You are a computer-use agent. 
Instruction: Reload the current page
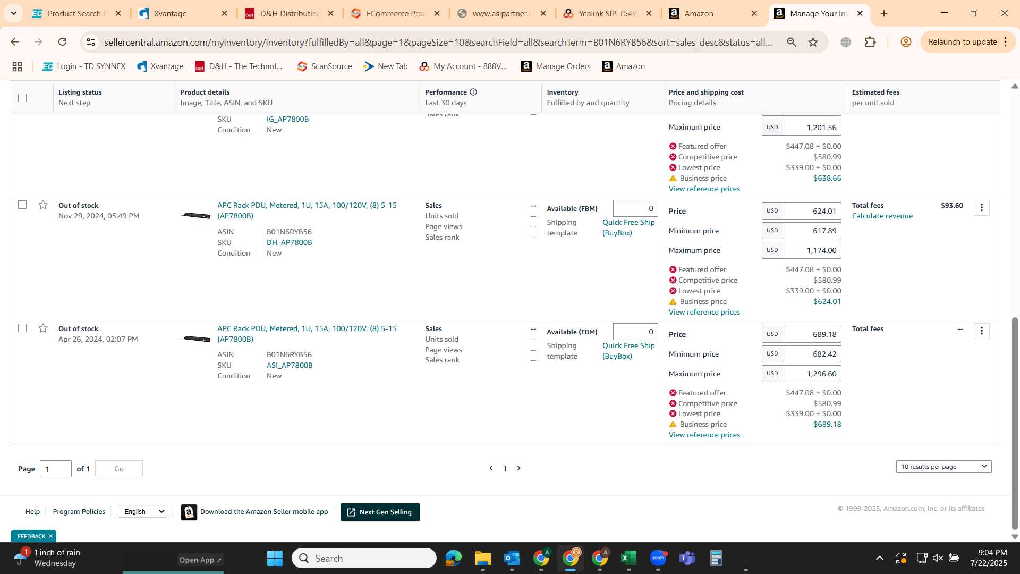point(62,42)
